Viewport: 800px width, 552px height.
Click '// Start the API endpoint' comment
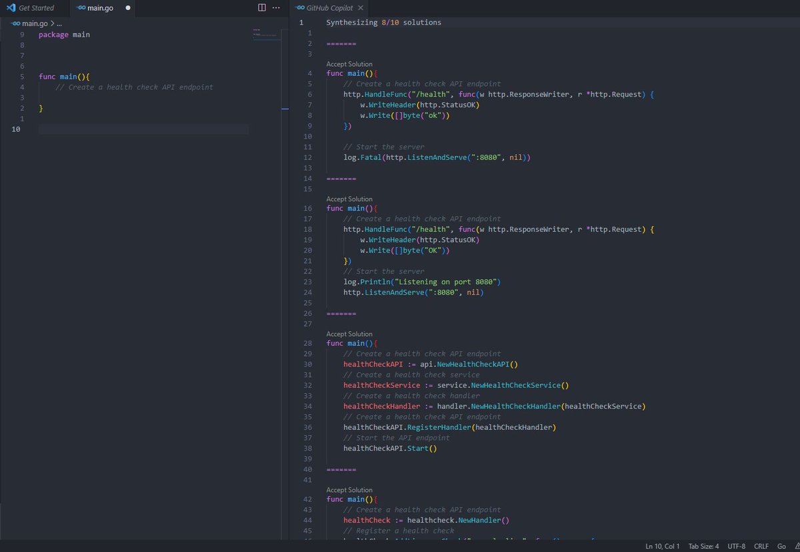coord(397,438)
